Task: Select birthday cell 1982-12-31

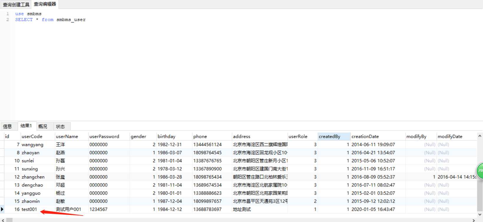Action: pyautogui.click(x=174, y=145)
